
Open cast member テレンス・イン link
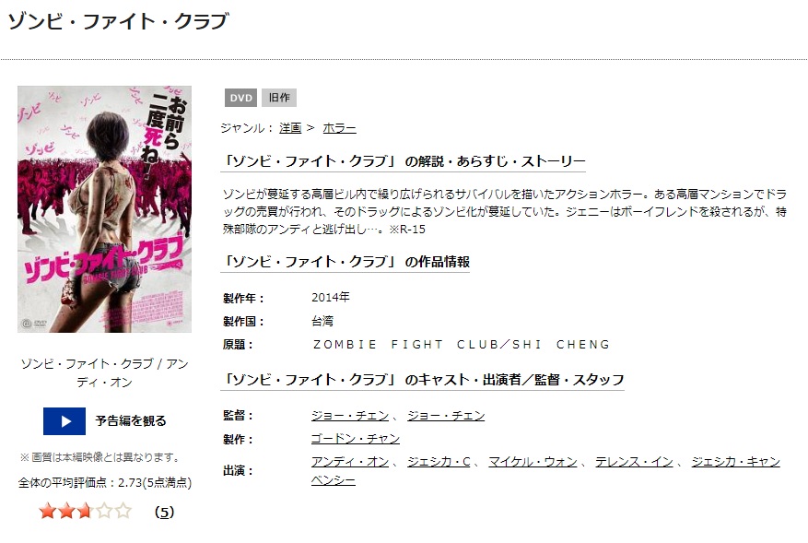pos(635,462)
